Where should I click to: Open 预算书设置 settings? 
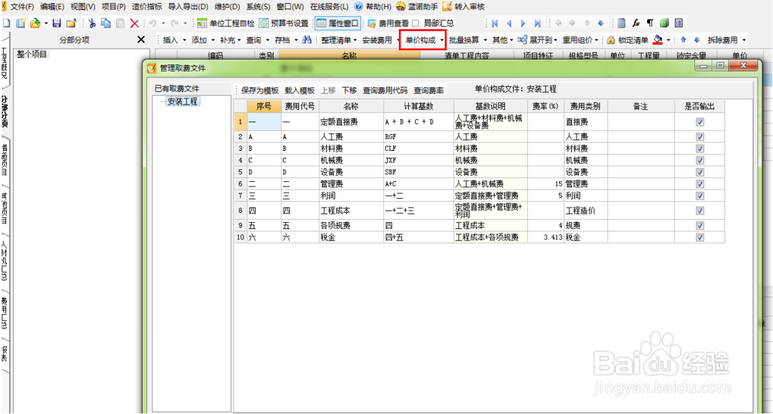point(284,23)
